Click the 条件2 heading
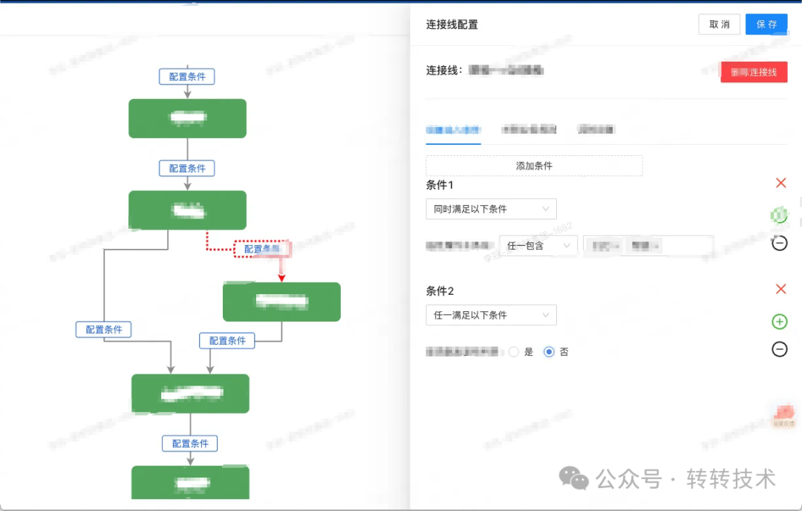 click(440, 291)
